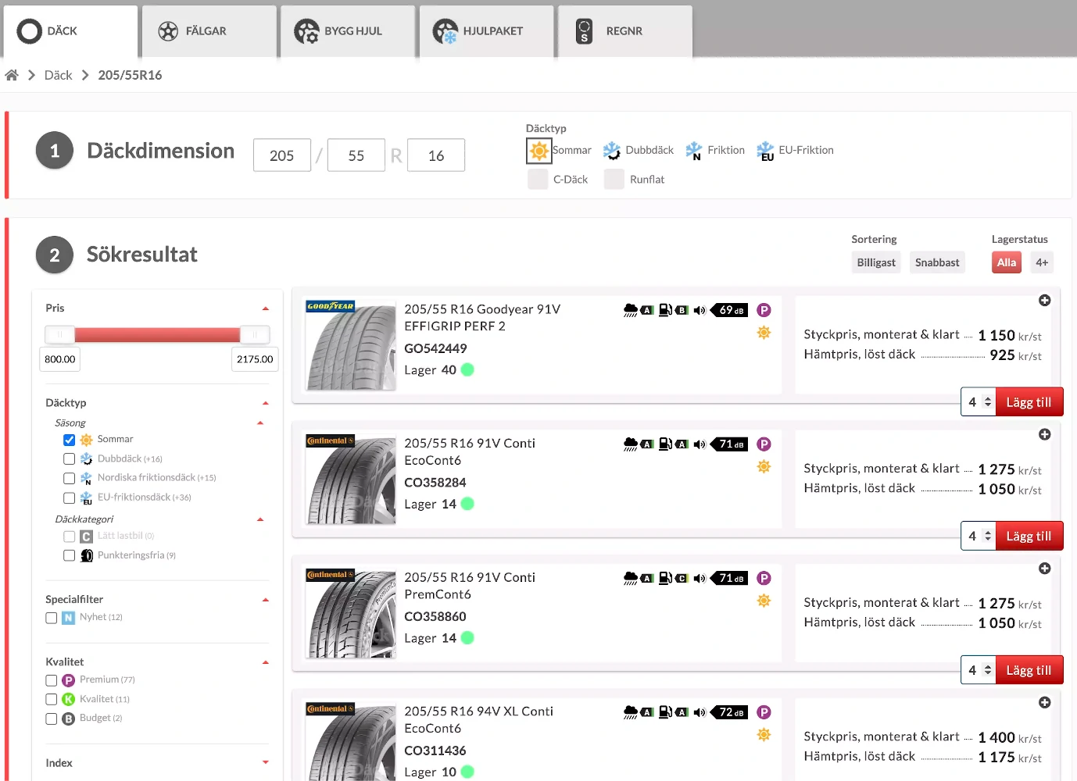The height and width of the screenshot is (781, 1077).
Task: Choose the EU-Friktion tire type icon
Action: tap(765, 151)
